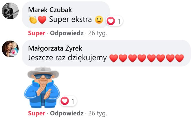Open the clapping man sticker with hat

pyautogui.click(x=42, y=87)
